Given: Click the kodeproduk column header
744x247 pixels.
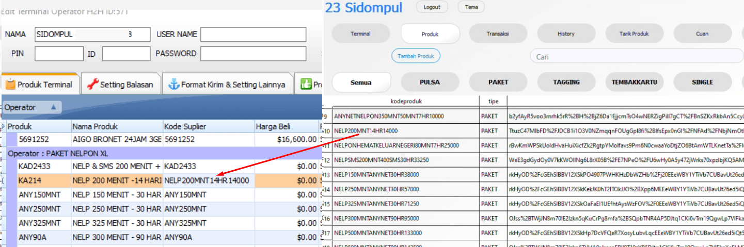Looking at the screenshot, I should 406,102.
